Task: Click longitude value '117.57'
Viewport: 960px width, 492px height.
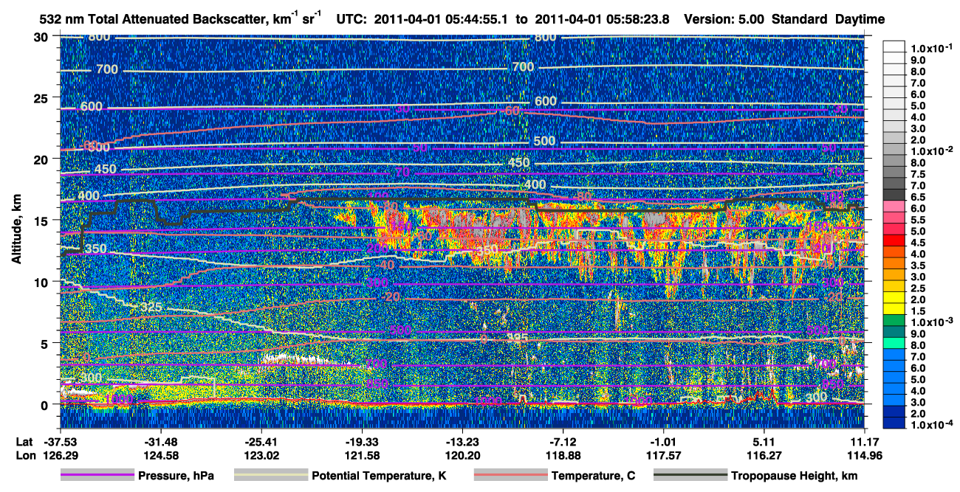Action: (x=664, y=455)
